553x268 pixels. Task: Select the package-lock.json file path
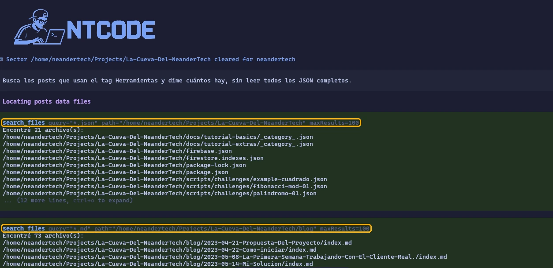(124, 165)
